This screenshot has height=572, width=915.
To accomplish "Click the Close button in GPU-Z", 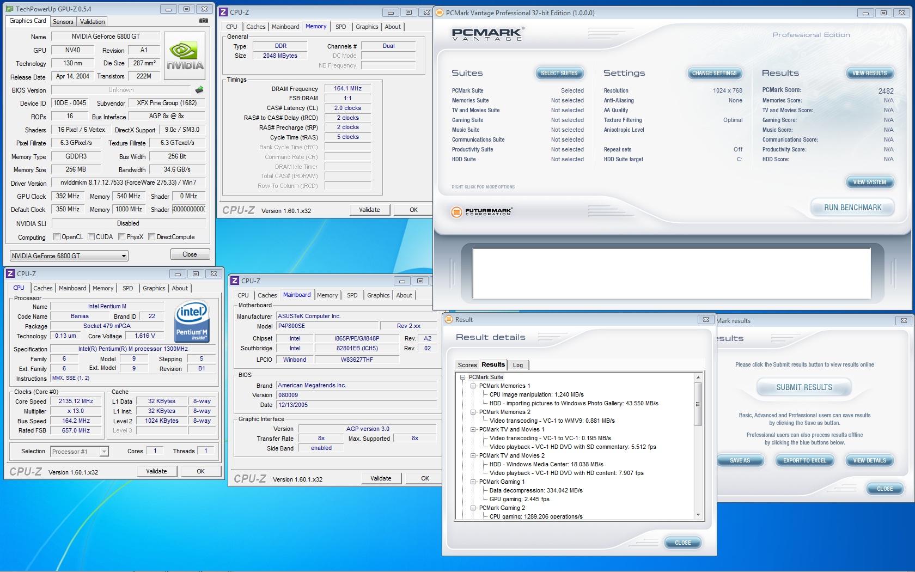I will (x=190, y=254).
